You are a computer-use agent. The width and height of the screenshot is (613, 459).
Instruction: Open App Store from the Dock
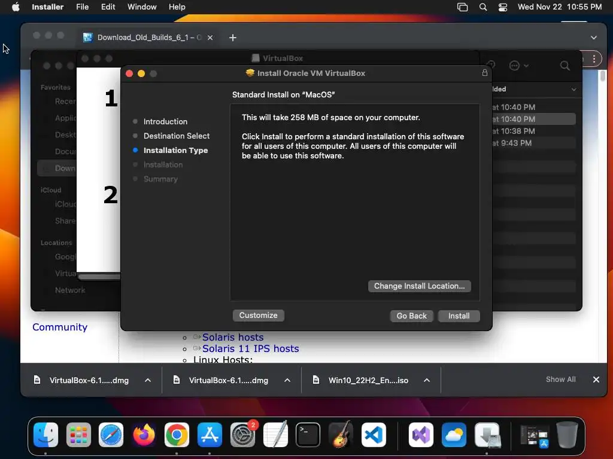tap(210, 434)
